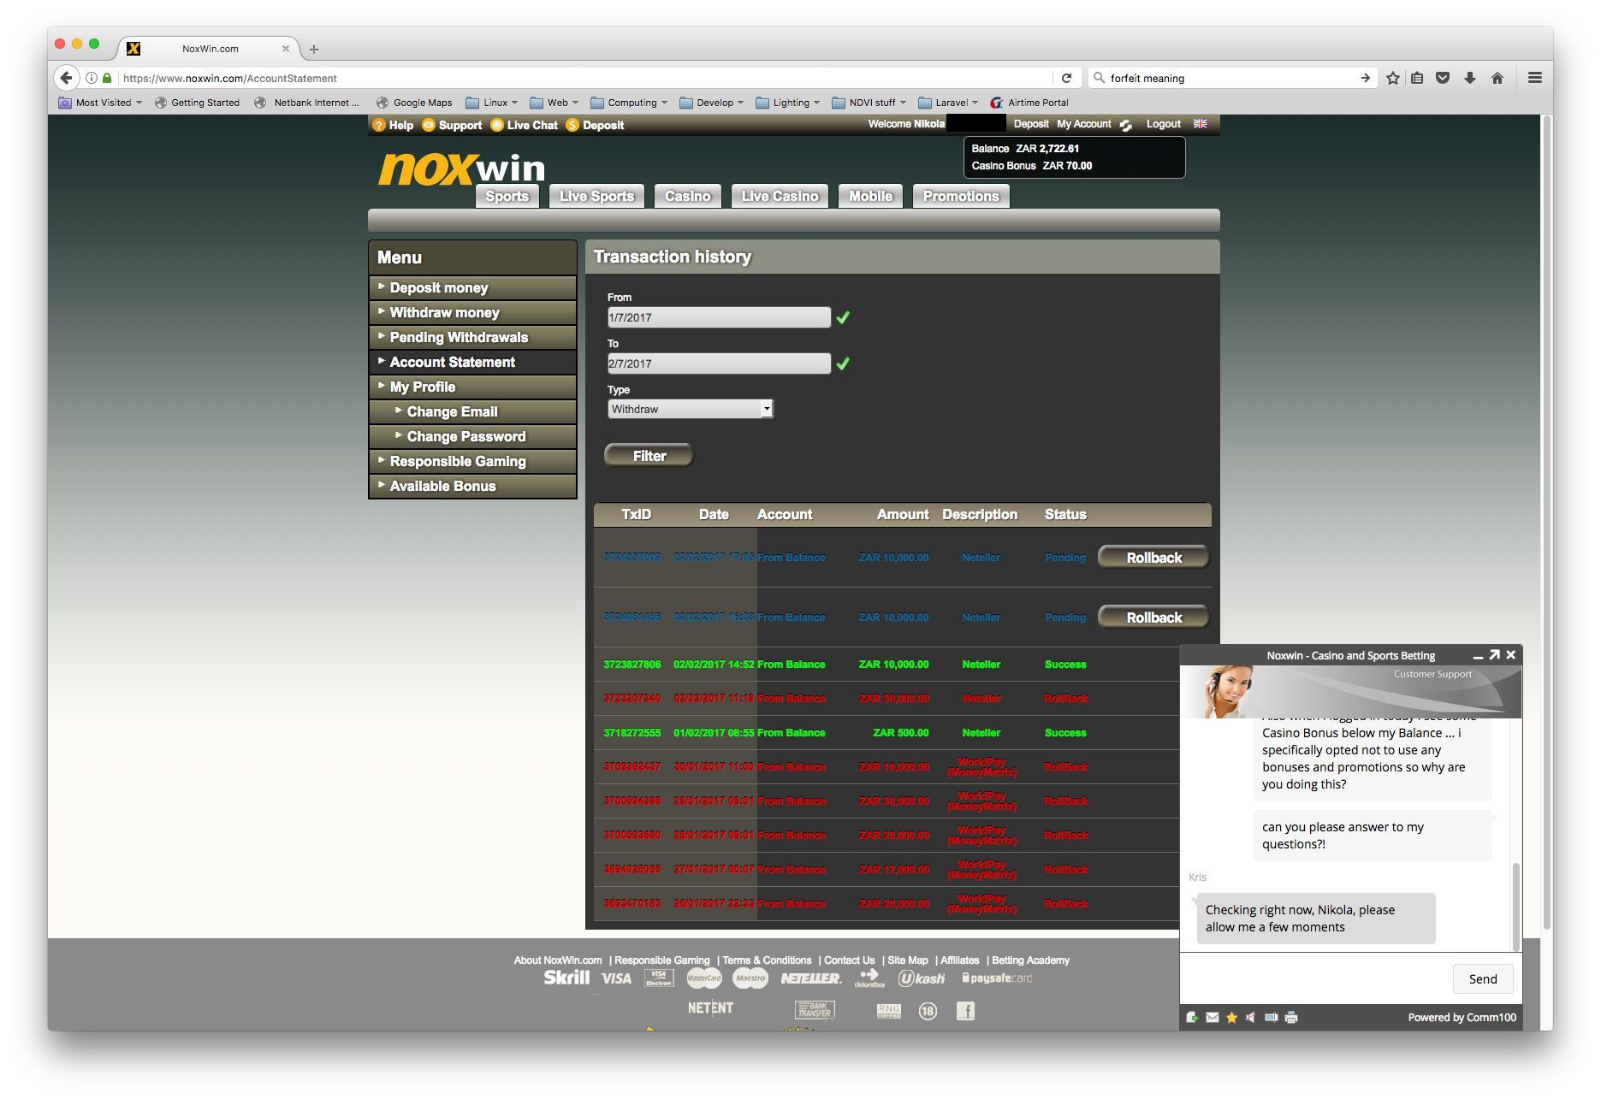Image resolution: width=1601 pixels, height=1099 pixels.
Task: Close the Noxwin chat widget
Action: pyautogui.click(x=1511, y=655)
